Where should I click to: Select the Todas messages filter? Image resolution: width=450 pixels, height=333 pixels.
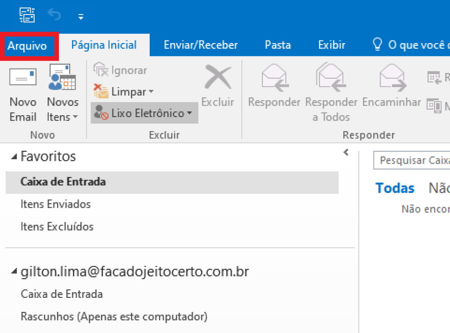click(395, 188)
